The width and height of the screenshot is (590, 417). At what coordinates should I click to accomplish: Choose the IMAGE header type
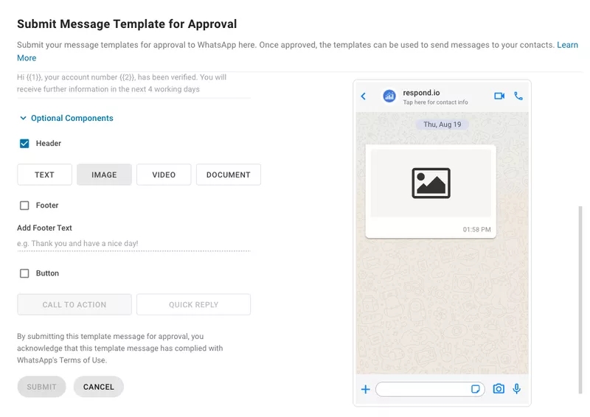[104, 175]
